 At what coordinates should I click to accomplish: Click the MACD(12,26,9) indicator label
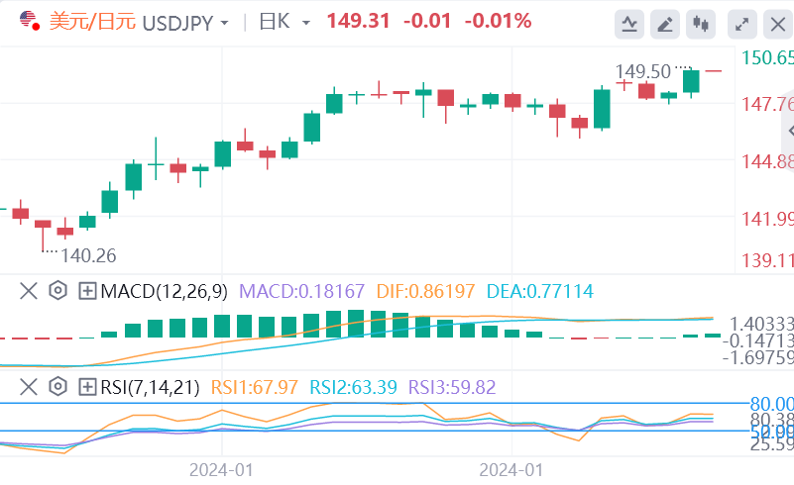click(165, 291)
